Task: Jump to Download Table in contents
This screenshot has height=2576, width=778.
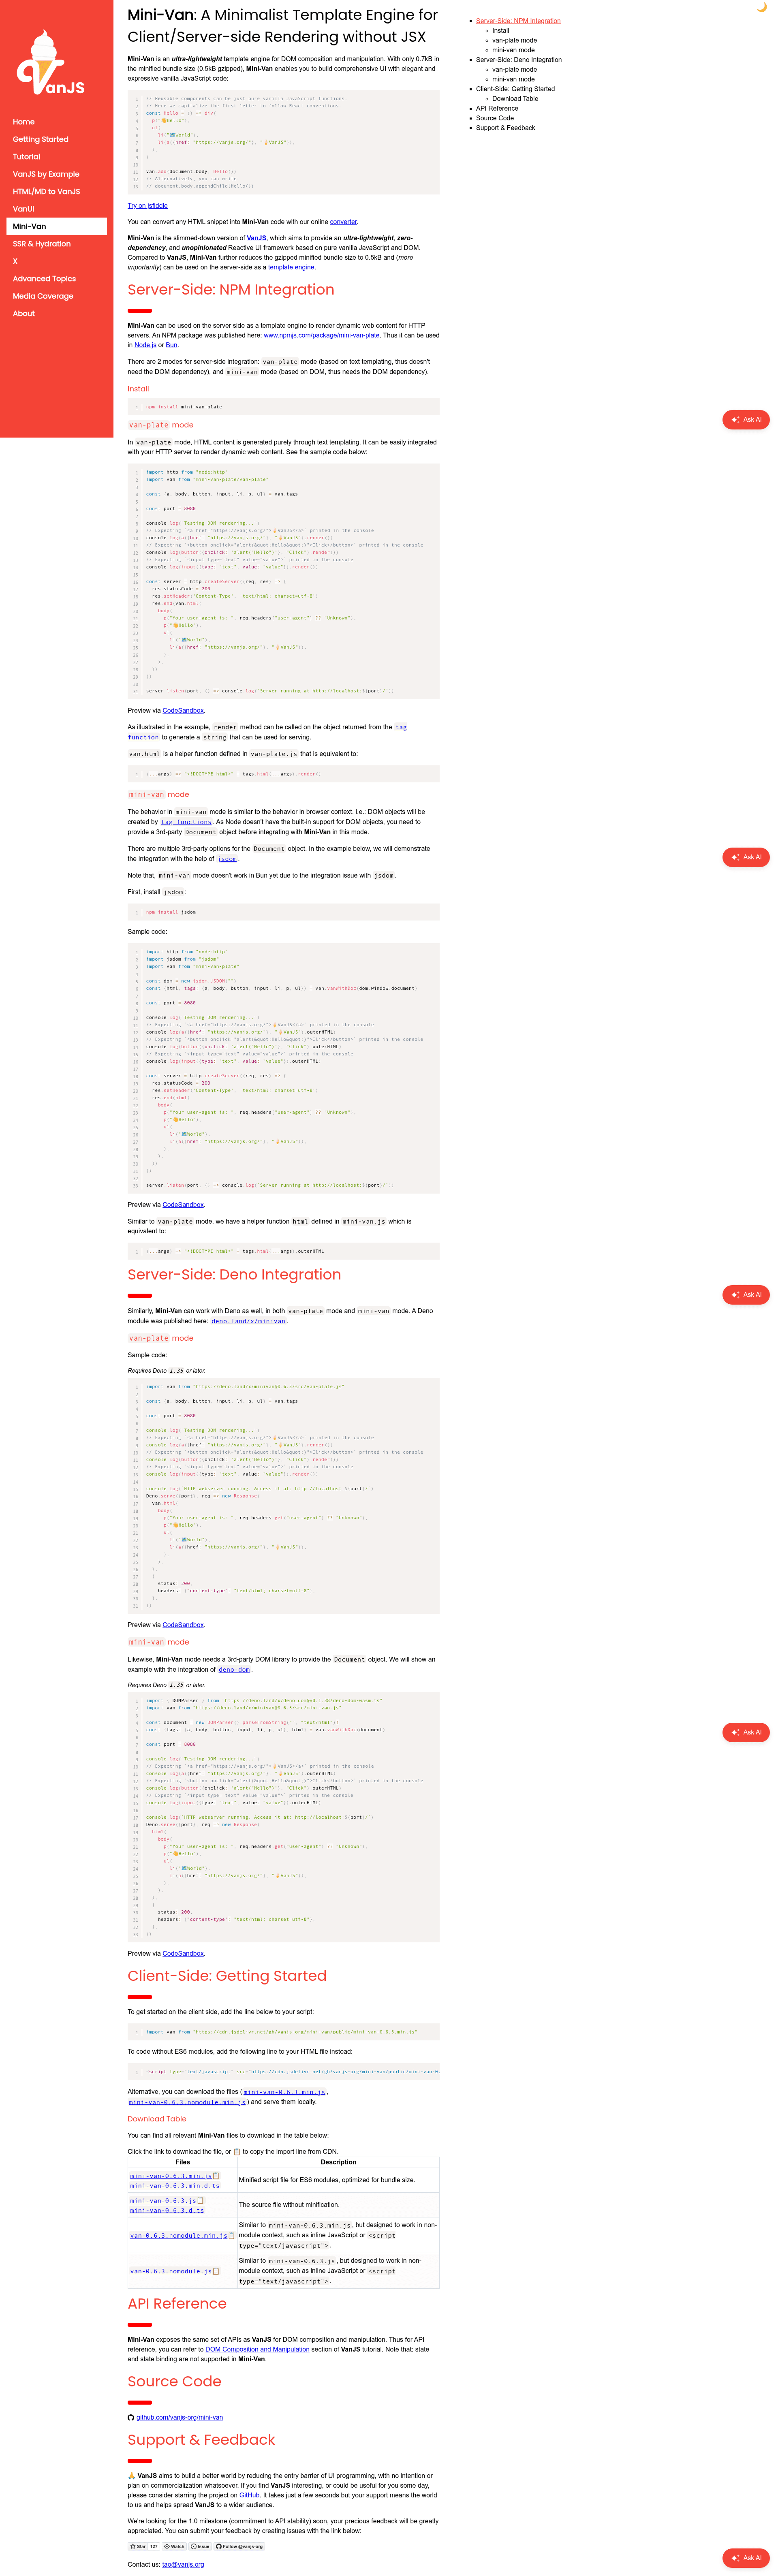Action: click(x=515, y=99)
